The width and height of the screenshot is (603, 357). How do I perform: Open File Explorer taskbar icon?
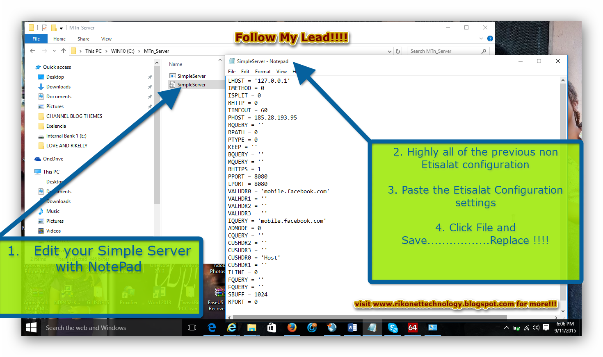tap(251, 328)
